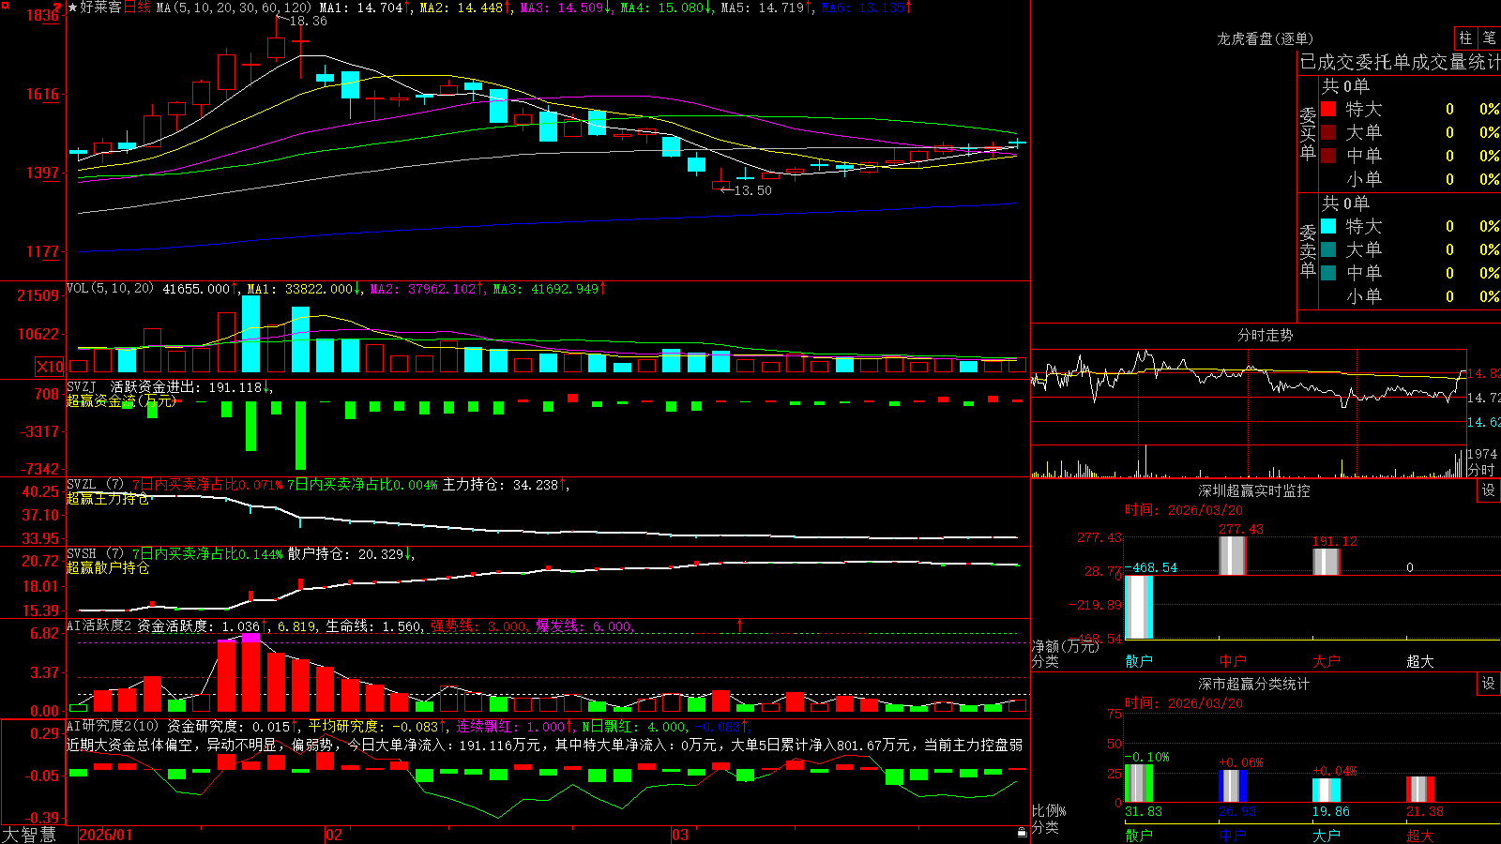Image resolution: width=1501 pixels, height=844 pixels.
Task: Click the 分时走势 panel title
Action: coord(1266,335)
